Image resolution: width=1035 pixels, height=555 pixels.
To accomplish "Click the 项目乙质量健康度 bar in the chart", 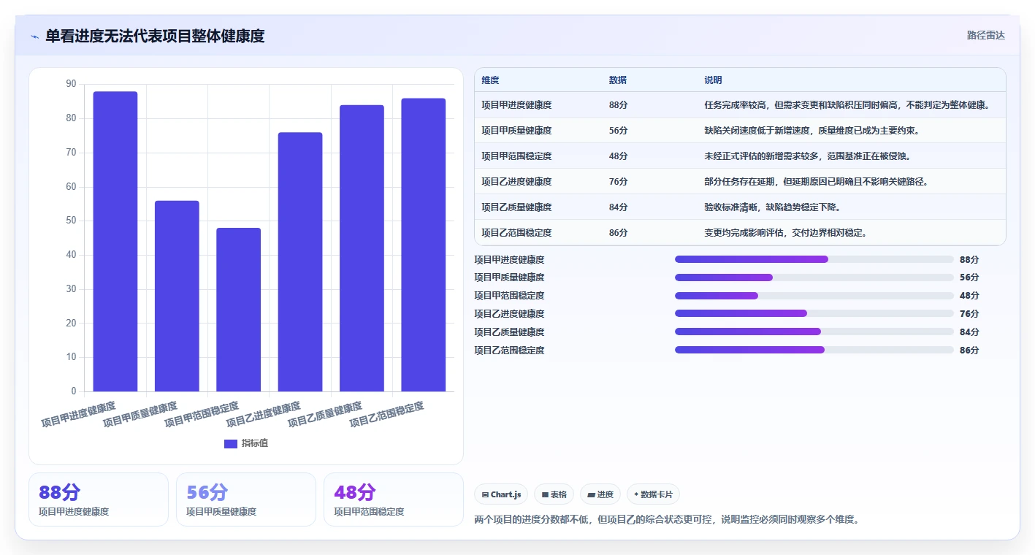I will coord(362,248).
